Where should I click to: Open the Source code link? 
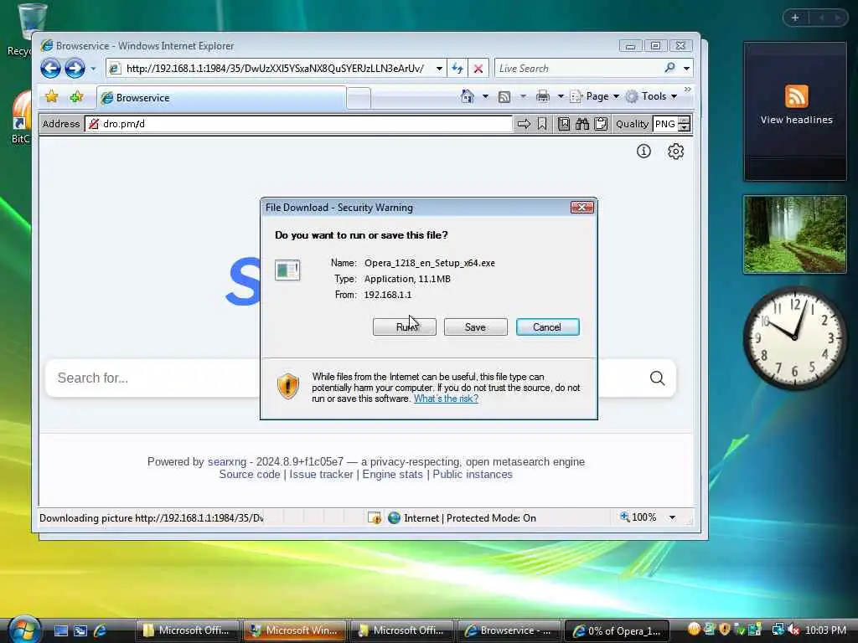[250, 474]
